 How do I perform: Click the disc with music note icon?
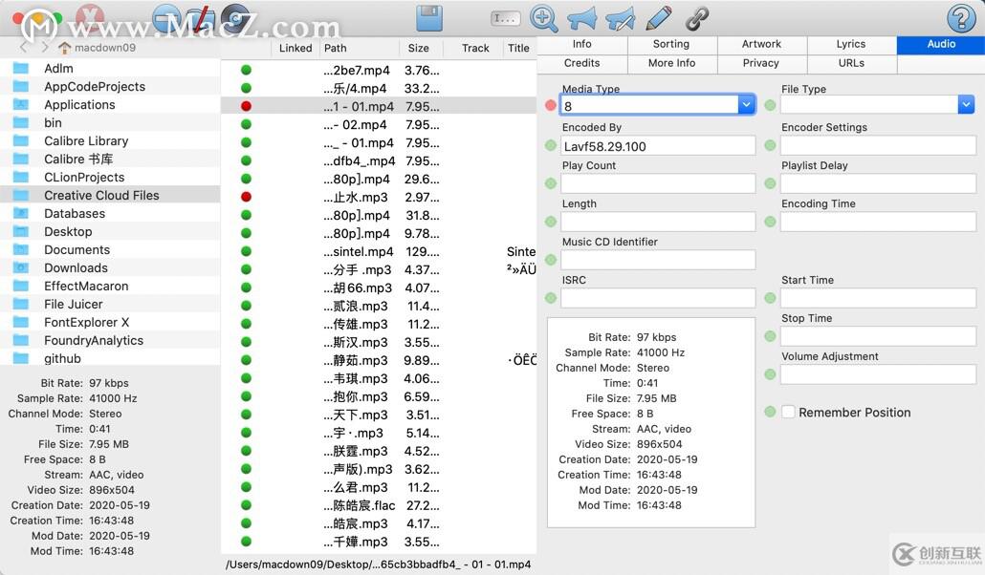point(237,17)
